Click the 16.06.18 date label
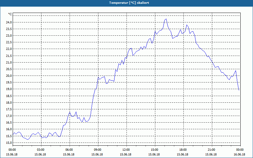Image resolution: width=253 pixels, height=158 pixels. click(x=239, y=155)
